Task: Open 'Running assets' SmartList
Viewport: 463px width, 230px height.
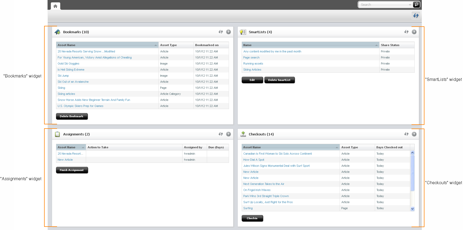Action: click(253, 63)
